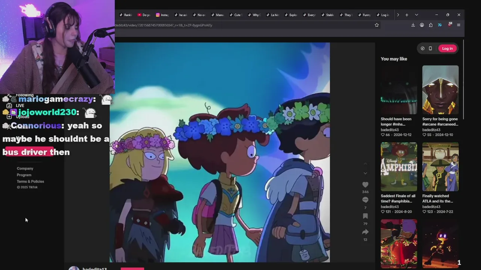Viewport: 481px width, 270px height.
Task: Open 'Finally watched ATLA' video thumbnail
Action: point(440,167)
